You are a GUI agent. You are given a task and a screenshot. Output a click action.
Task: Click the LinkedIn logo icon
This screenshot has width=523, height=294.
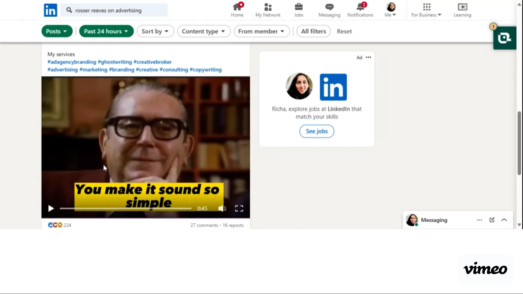point(50,10)
